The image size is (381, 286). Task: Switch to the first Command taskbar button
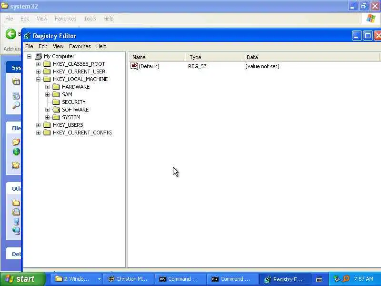[x=180, y=279]
